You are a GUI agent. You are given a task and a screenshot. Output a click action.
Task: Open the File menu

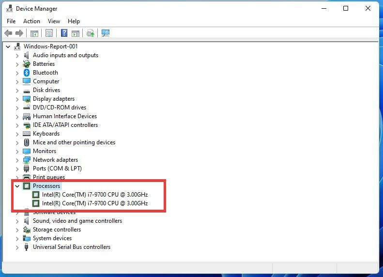coord(11,21)
